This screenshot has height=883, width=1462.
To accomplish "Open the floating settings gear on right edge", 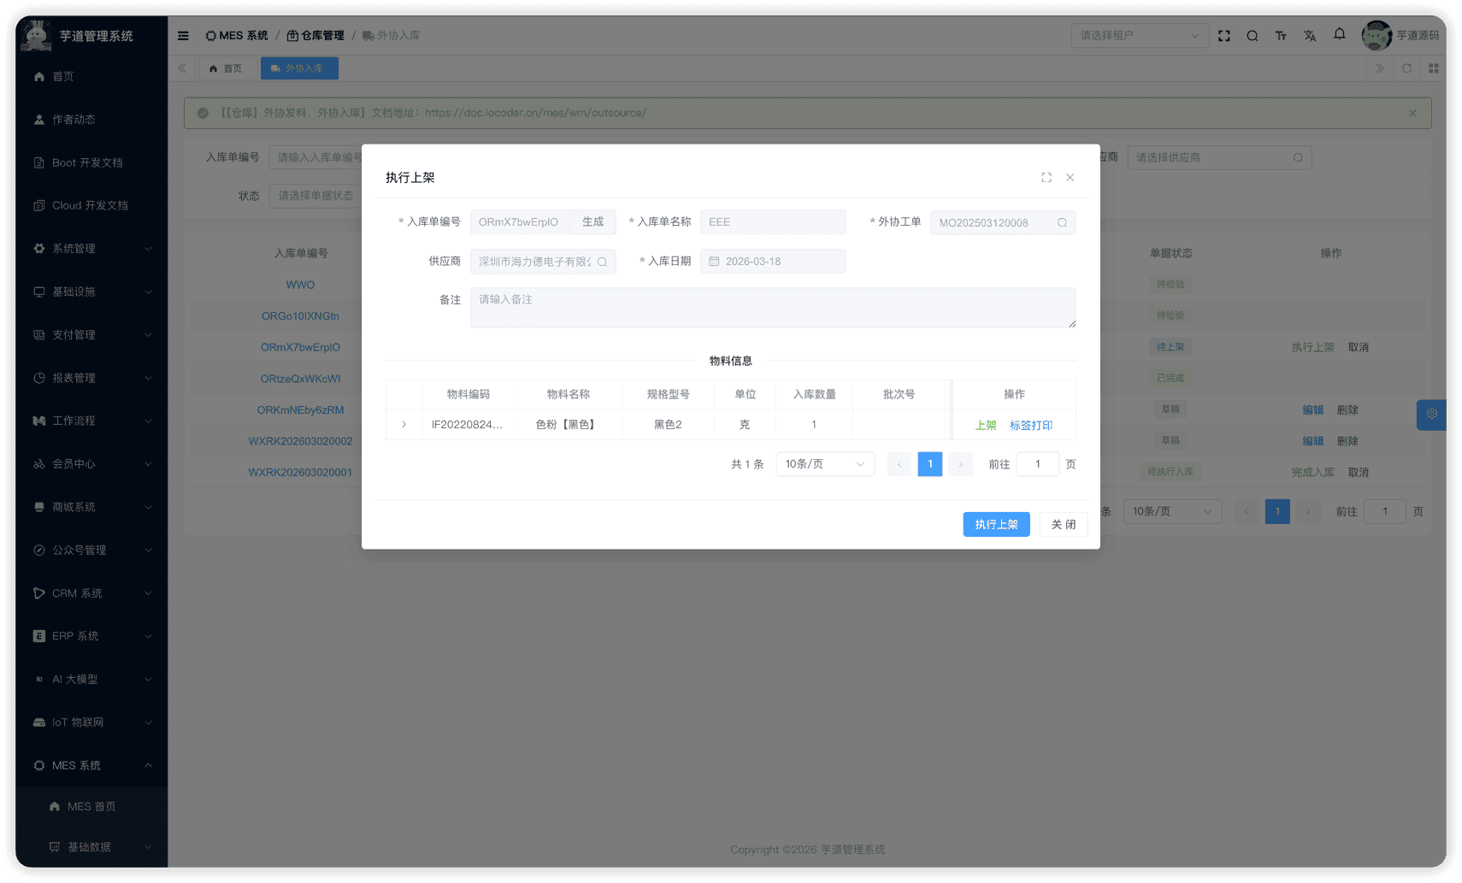I will tap(1431, 415).
